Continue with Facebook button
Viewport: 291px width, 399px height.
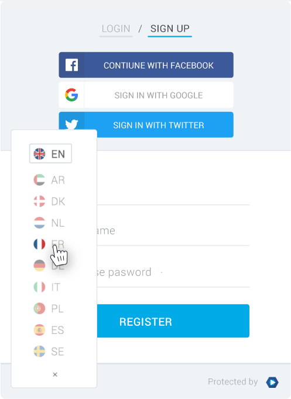pos(146,65)
